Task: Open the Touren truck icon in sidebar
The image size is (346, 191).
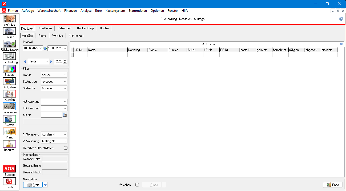Action: tap(9, 31)
